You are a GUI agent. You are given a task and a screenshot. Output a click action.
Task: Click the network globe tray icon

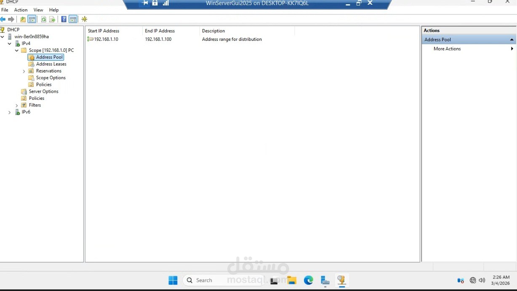473,280
